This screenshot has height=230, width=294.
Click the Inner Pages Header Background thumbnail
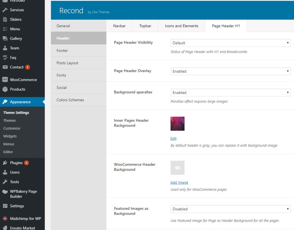point(177,124)
